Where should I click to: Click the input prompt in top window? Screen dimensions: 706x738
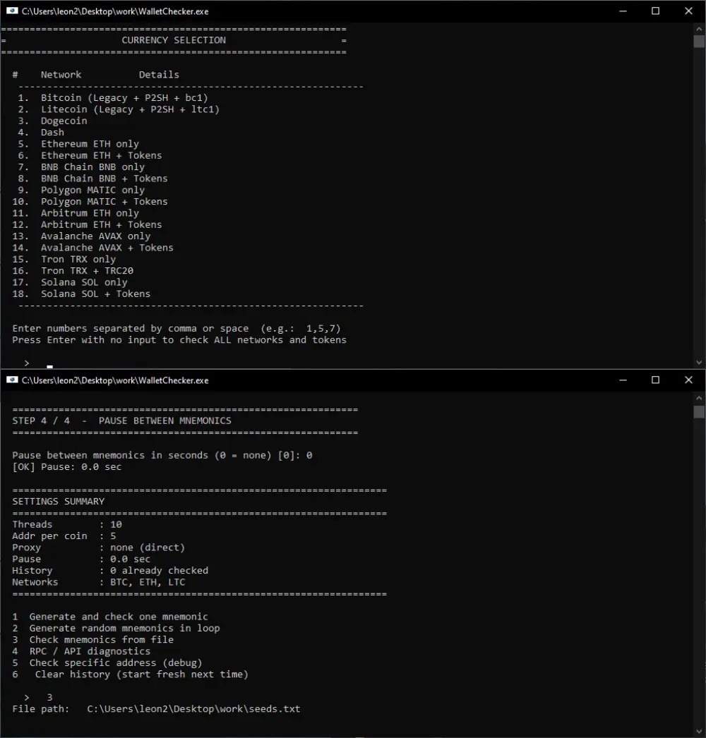coord(38,363)
